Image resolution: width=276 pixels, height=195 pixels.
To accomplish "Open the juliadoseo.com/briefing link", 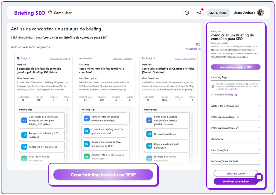I will tap(123, 59).
